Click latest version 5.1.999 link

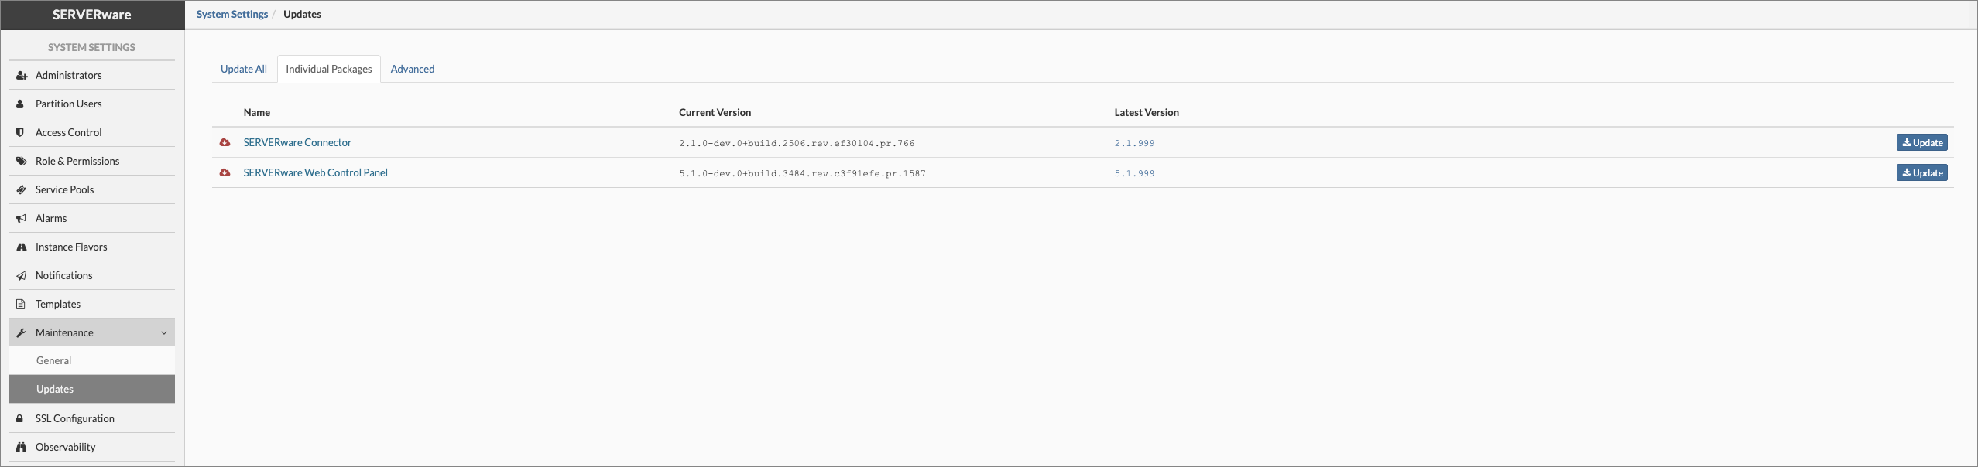[x=1134, y=174]
